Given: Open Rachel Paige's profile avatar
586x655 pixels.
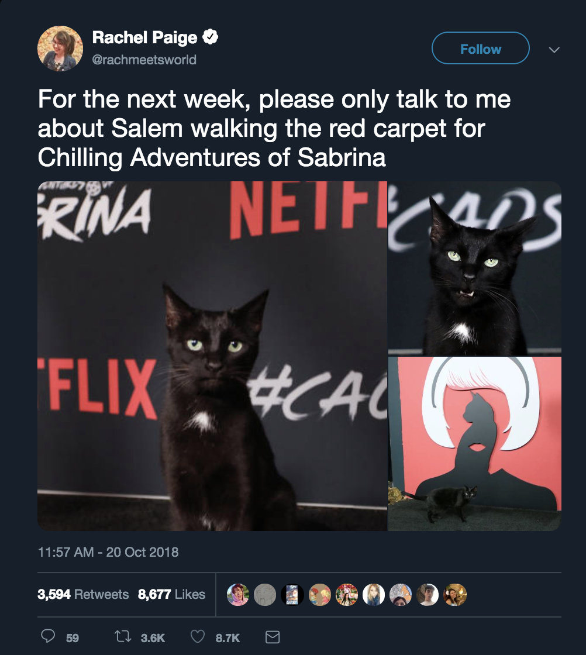Looking at the screenshot, I should coord(60,49).
